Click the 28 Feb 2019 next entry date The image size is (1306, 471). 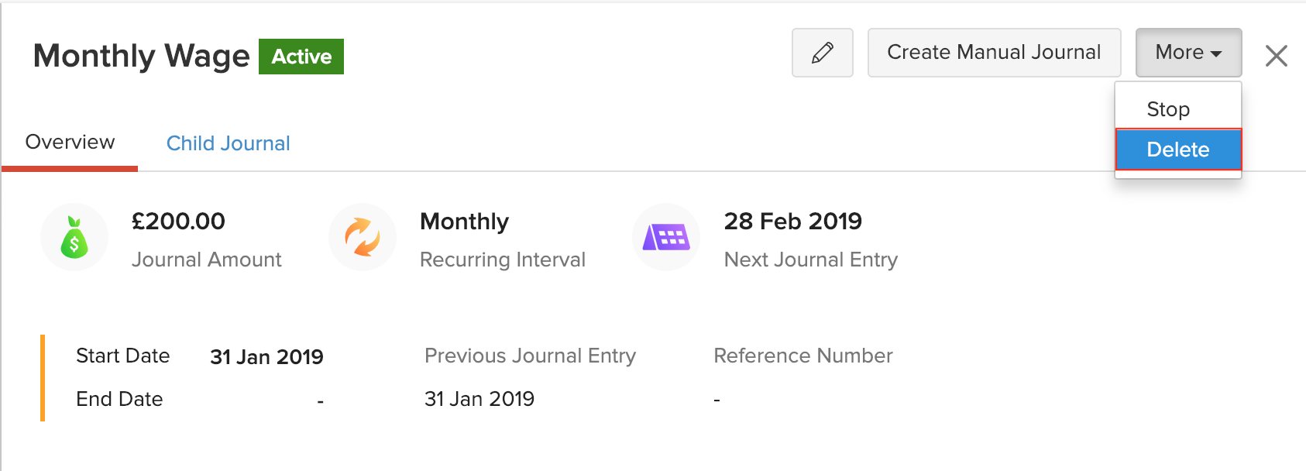pos(792,222)
